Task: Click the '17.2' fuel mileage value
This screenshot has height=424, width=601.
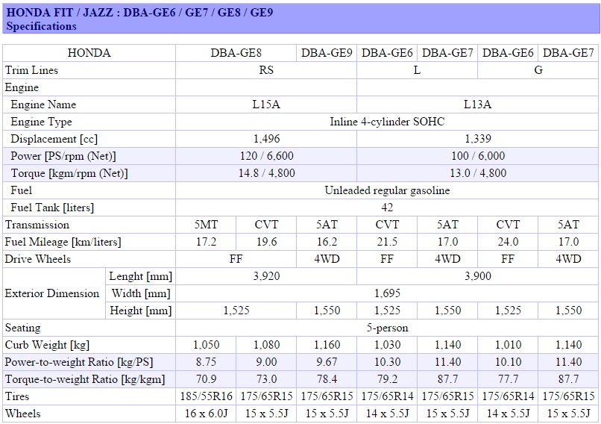Action: click(x=206, y=242)
